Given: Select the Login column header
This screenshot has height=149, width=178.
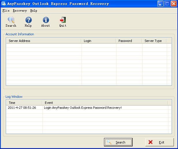Looking at the screenshot, I should 99,41.
